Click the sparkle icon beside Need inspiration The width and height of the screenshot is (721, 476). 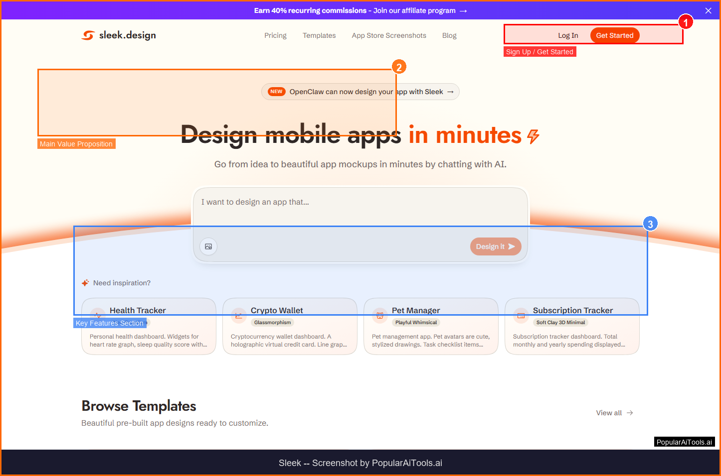click(85, 283)
